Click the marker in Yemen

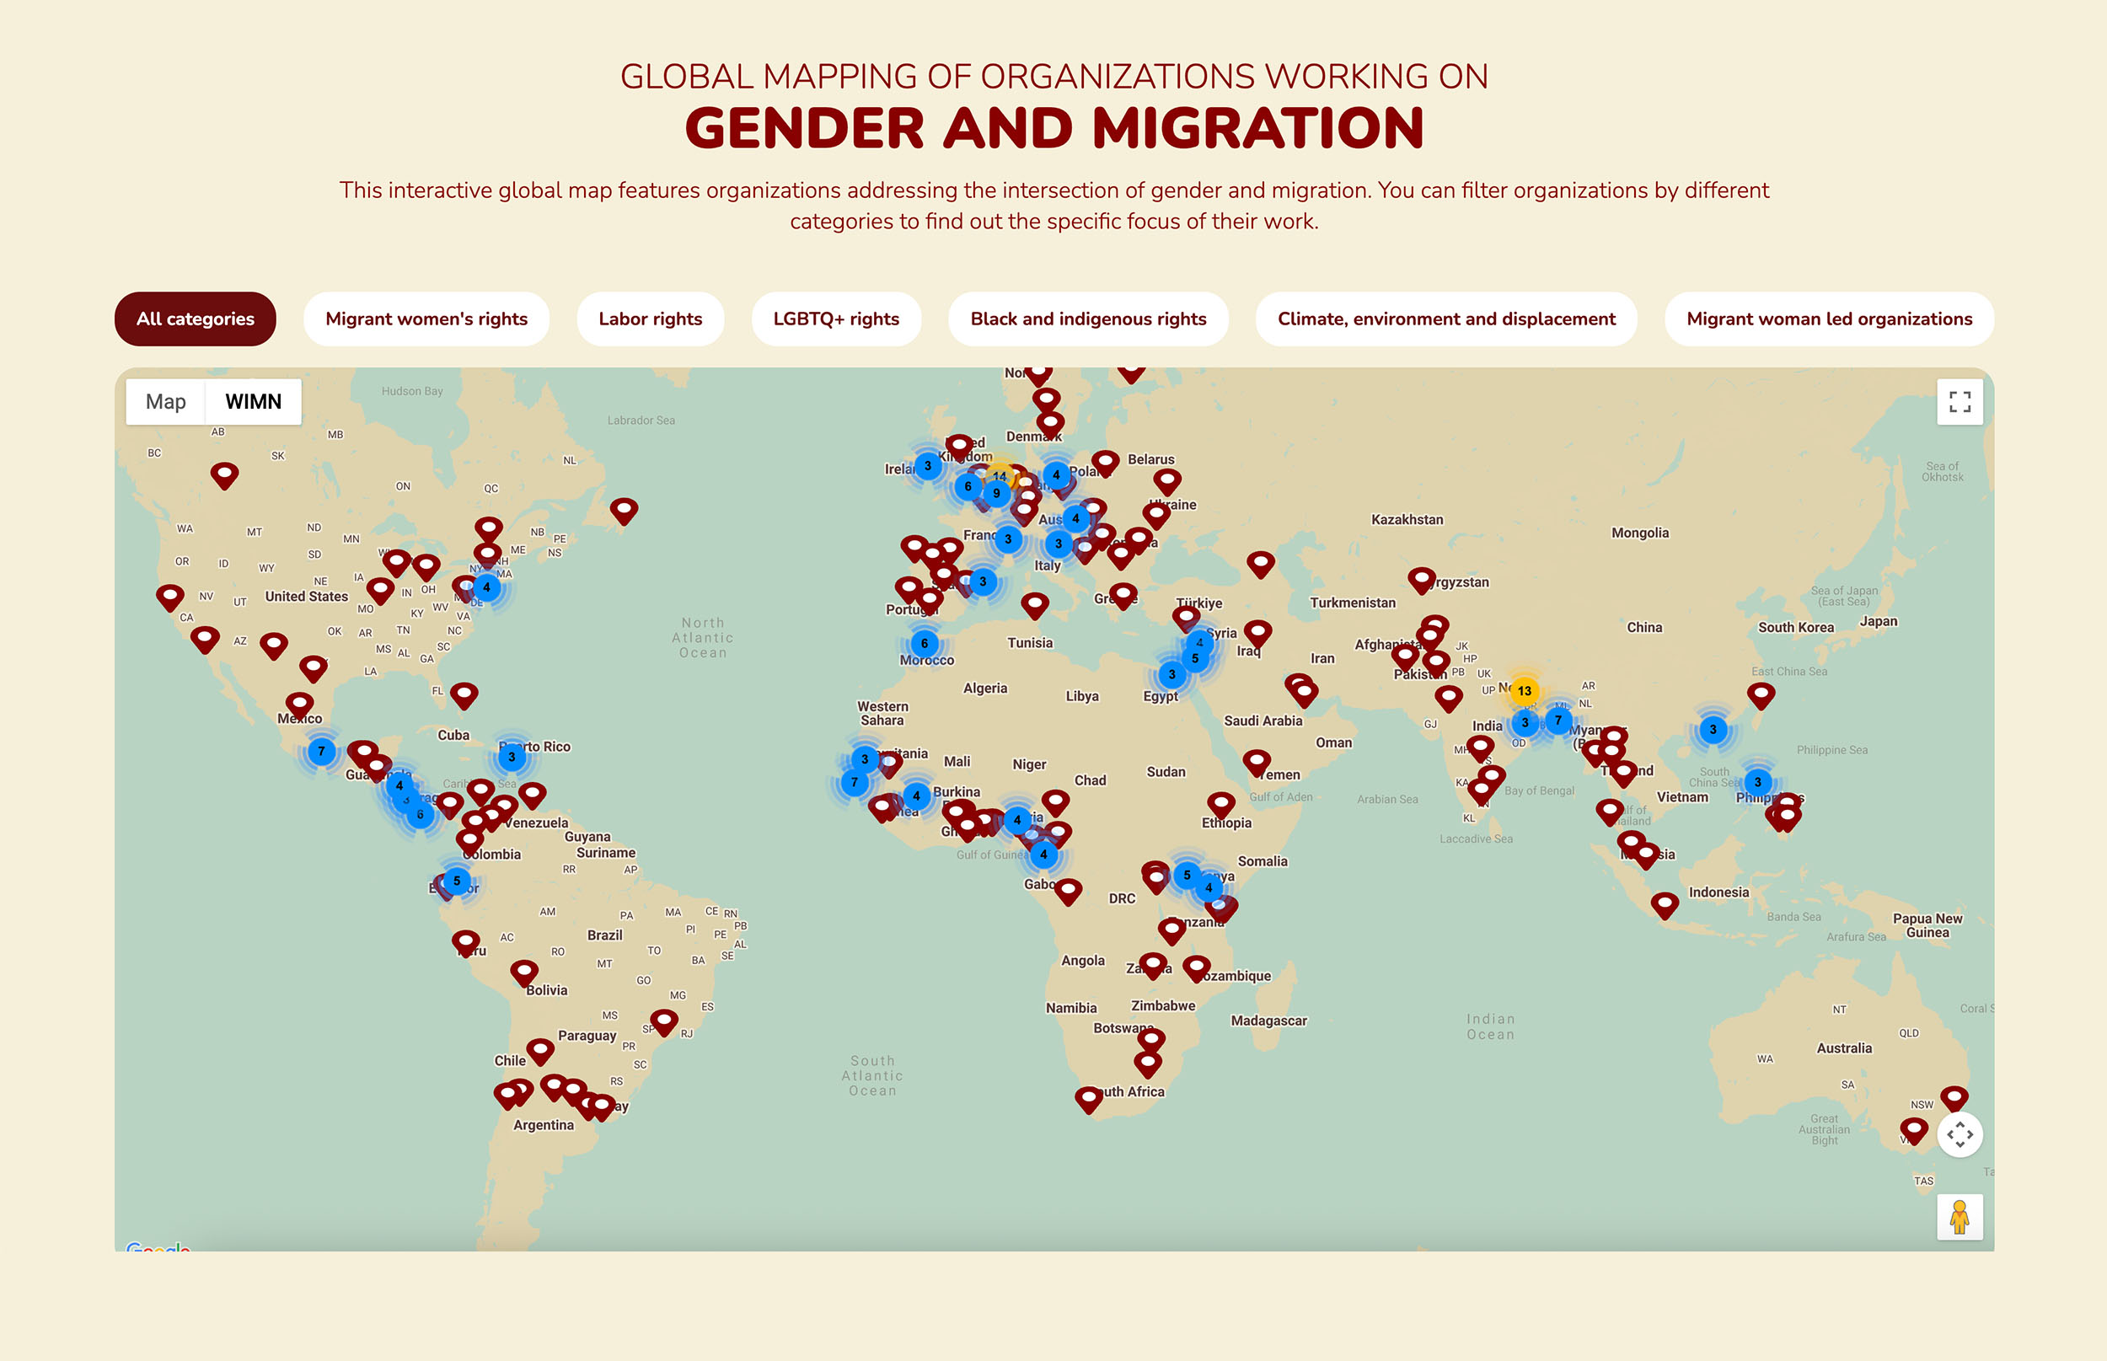pyautogui.click(x=1257, y=764)
